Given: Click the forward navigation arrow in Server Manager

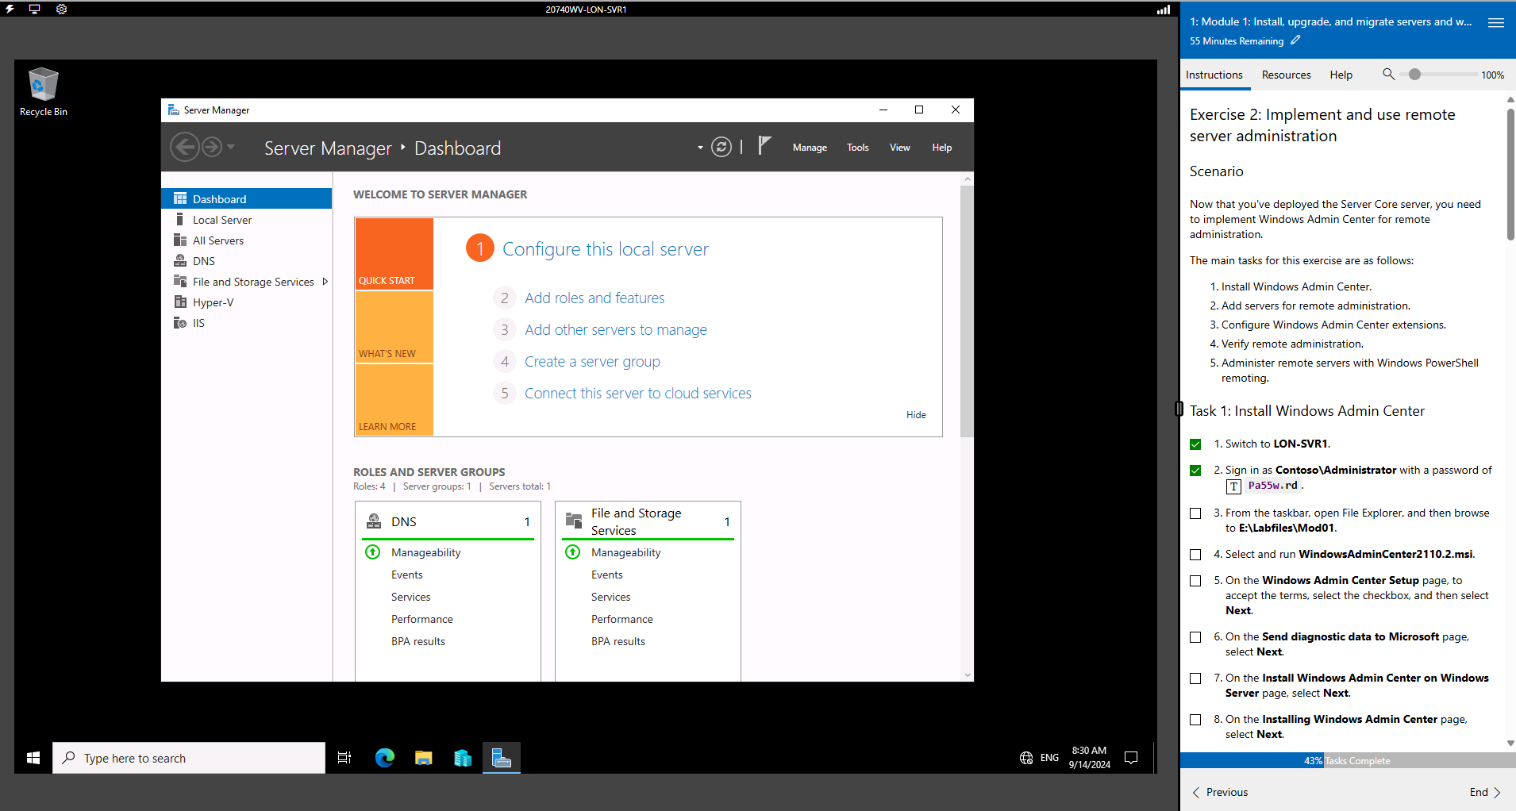Looking at the screenshot, I should pyautogui.click(x=212, y=147).
